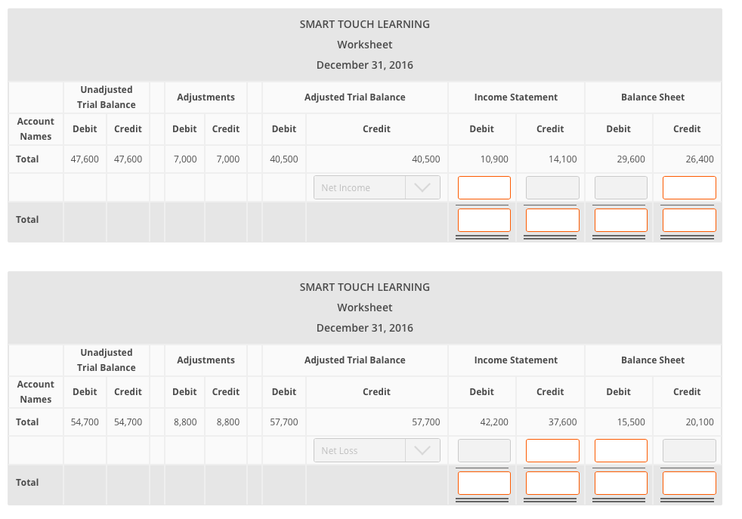This screenshot has width=742, height=519.
Task: Select the first Total row Balance Sheet Debit field
Action: coord(620,219)
